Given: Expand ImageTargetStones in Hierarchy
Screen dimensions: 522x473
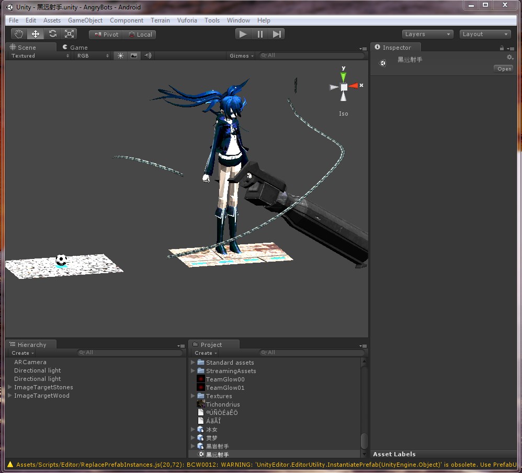Looking at the screenshot, I should click(9, 387).
